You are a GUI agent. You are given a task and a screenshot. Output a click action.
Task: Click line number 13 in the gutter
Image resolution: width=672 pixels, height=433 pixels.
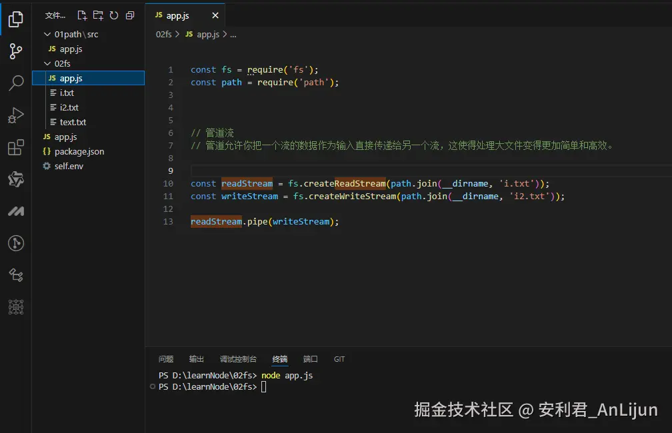pos(168,221)
